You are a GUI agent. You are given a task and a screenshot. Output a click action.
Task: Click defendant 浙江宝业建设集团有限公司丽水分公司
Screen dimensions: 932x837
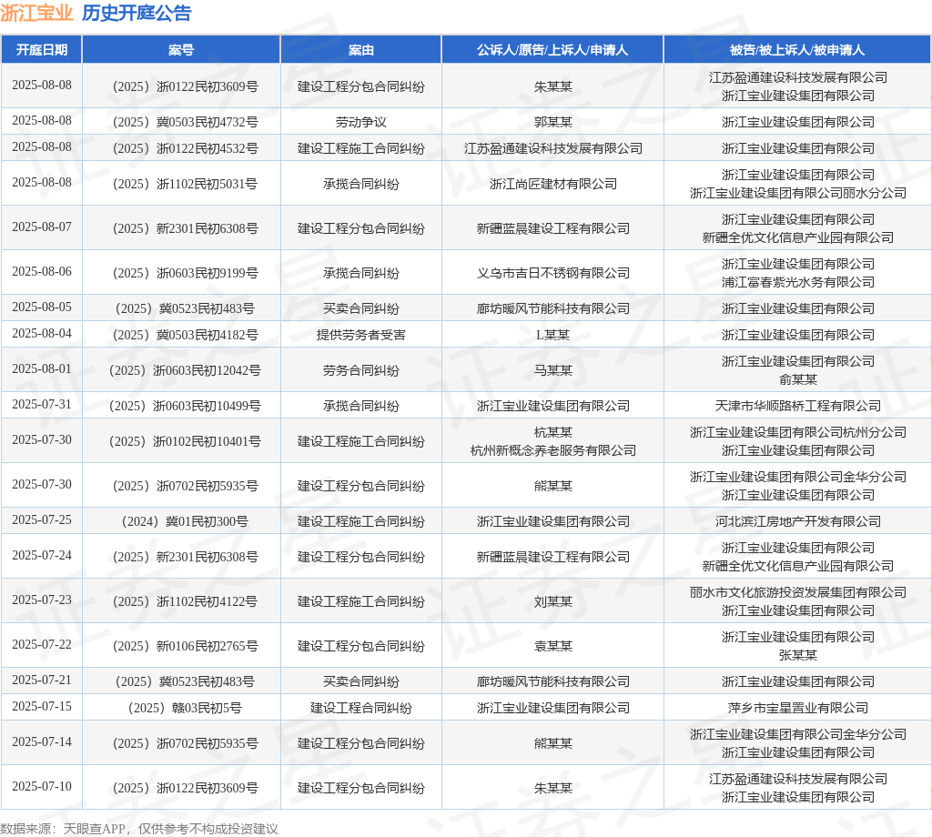tap(797, 193)
